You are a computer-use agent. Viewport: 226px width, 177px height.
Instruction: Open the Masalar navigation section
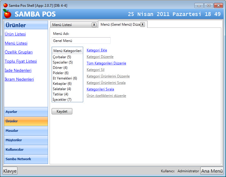click(x=26, y=131)
